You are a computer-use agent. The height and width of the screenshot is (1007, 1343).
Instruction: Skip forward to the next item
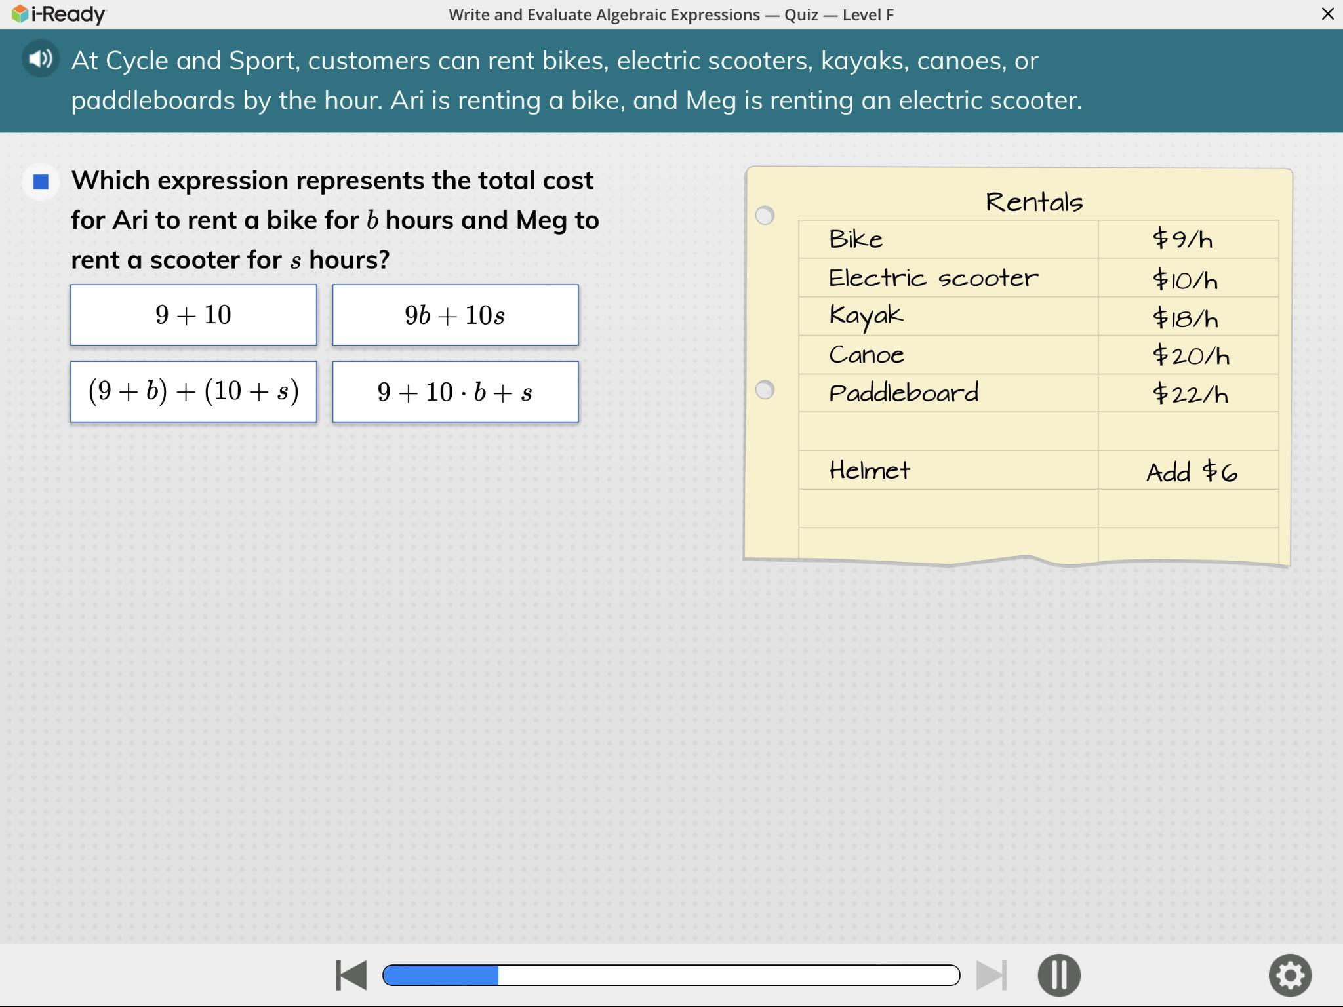pos(992,975)
